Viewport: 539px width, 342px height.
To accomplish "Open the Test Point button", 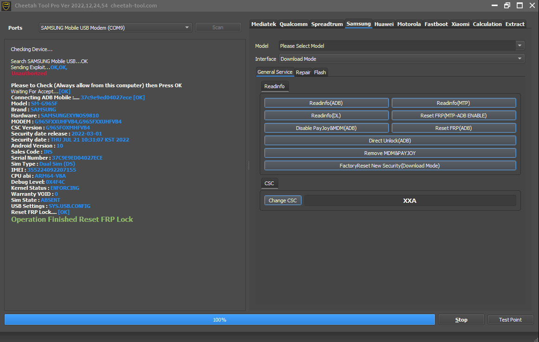I will click(x=511, y=320).
